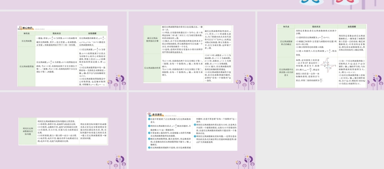Open the slide thumbnail headed 核心知识
The height and width of the screenshot is (169, 384).
(63, 51)
